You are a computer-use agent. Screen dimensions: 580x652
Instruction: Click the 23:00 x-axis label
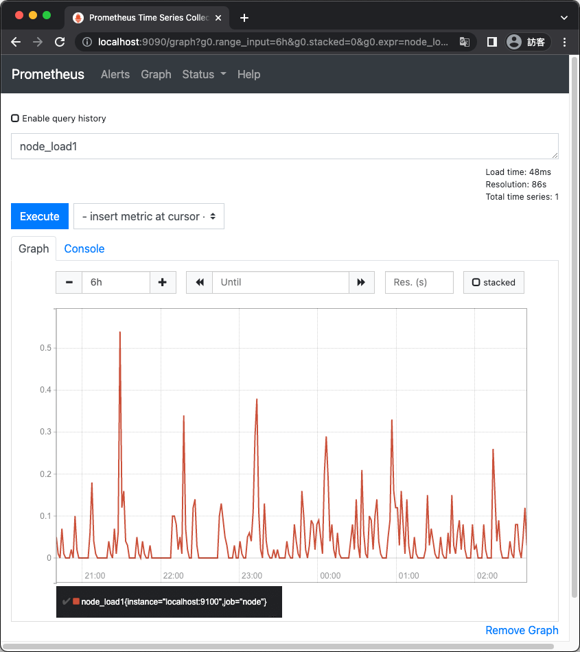click(x=252, y=576)
